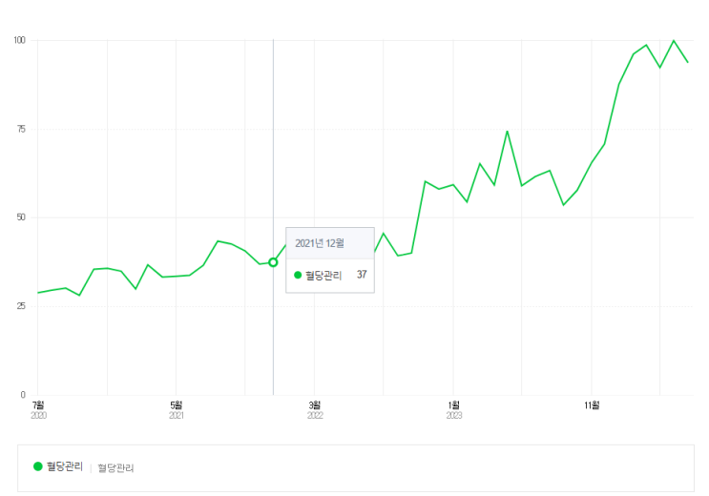Select the 7월 2020 x-axis label

(38, 409)
